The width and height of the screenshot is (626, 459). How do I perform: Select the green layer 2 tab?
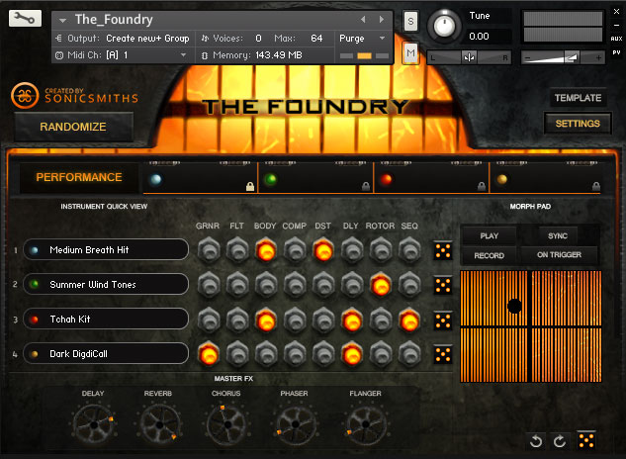(315, 178)
